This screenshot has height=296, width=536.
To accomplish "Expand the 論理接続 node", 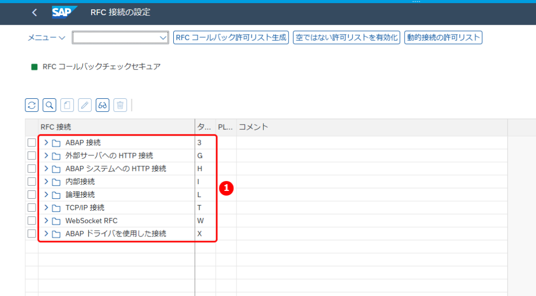I will [x=46, y=194].
